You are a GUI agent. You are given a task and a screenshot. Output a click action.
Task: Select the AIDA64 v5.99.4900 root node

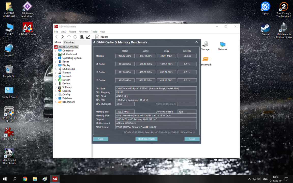point(66,47)
